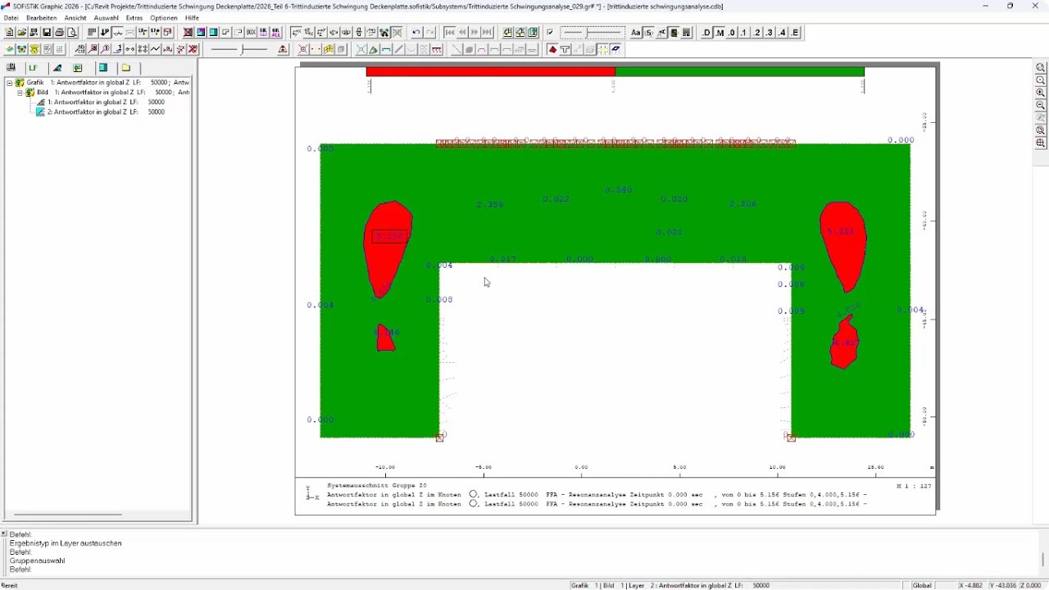This screenshot has height=590, width=1049.
Task: Collapse the Grafik tree node
Action: (x=10, y=83)
